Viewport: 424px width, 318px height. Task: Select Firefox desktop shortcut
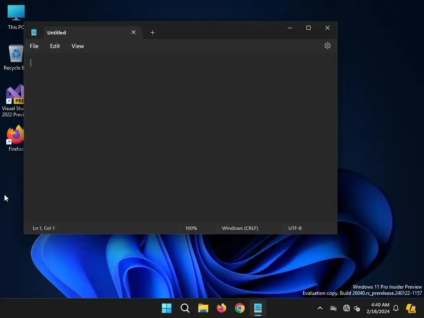(15, 138)
